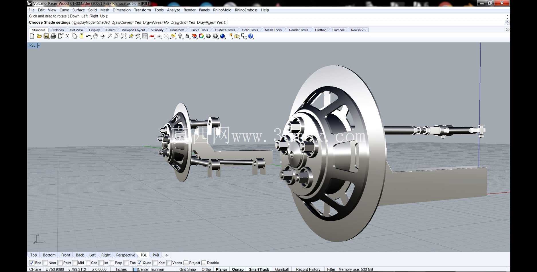Switch to the P4B viewport tab
Screen dimensions: 537x272
coord(156,255)
